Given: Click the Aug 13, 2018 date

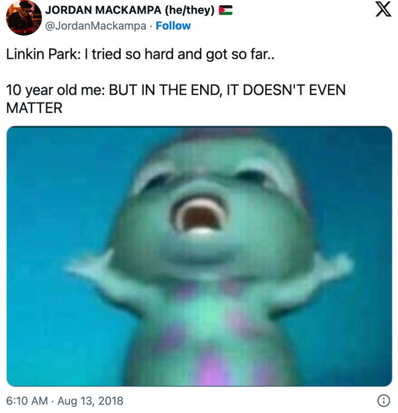Looking at the screenshot, I should [90, 401].
